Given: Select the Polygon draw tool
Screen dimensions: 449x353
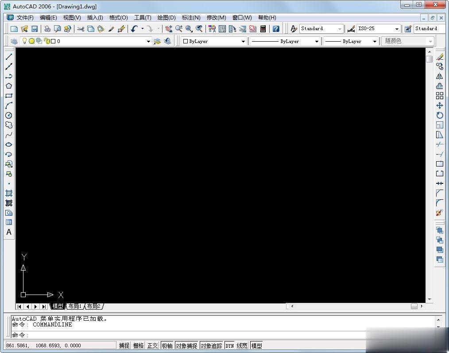Looking at the screenshot, I should [x=9, y=86].
